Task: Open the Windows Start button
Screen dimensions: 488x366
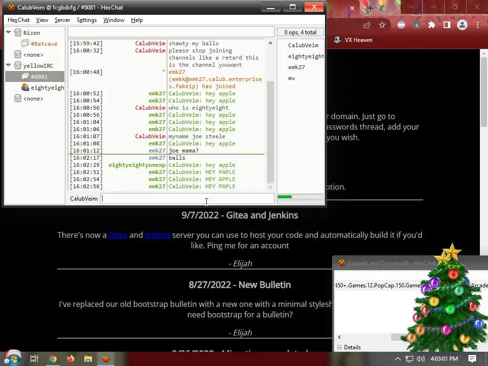Action: (12, 358)
